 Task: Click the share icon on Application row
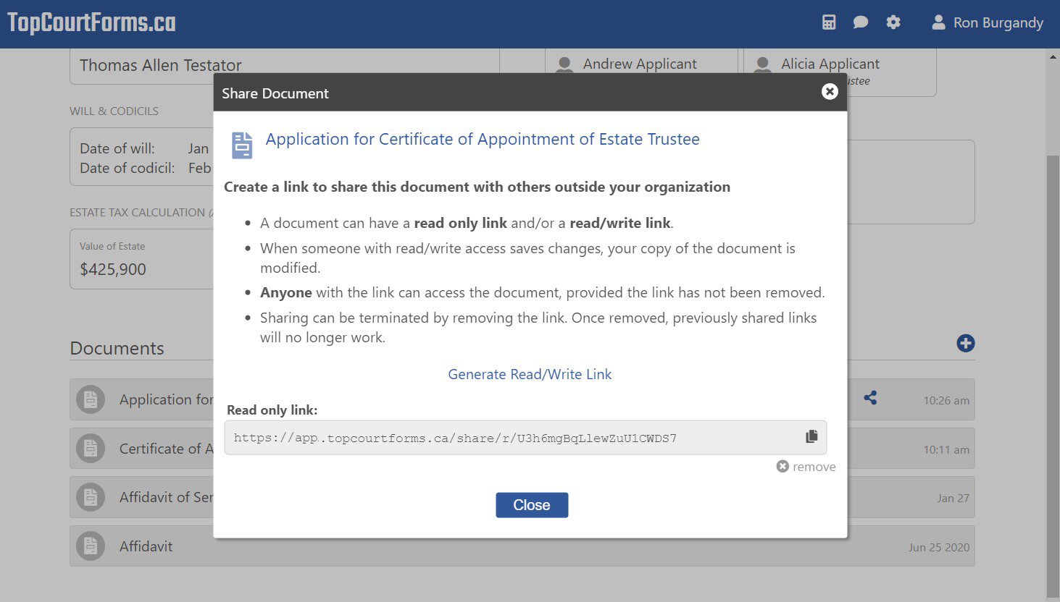pos(870,398)
